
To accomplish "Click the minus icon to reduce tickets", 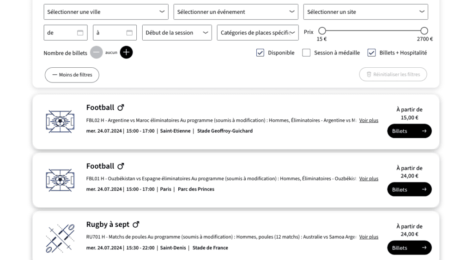I will pyautogui.click(x=97, y=53).
